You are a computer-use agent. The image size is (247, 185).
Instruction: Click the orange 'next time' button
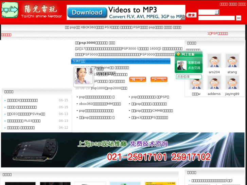click(159, 79)
